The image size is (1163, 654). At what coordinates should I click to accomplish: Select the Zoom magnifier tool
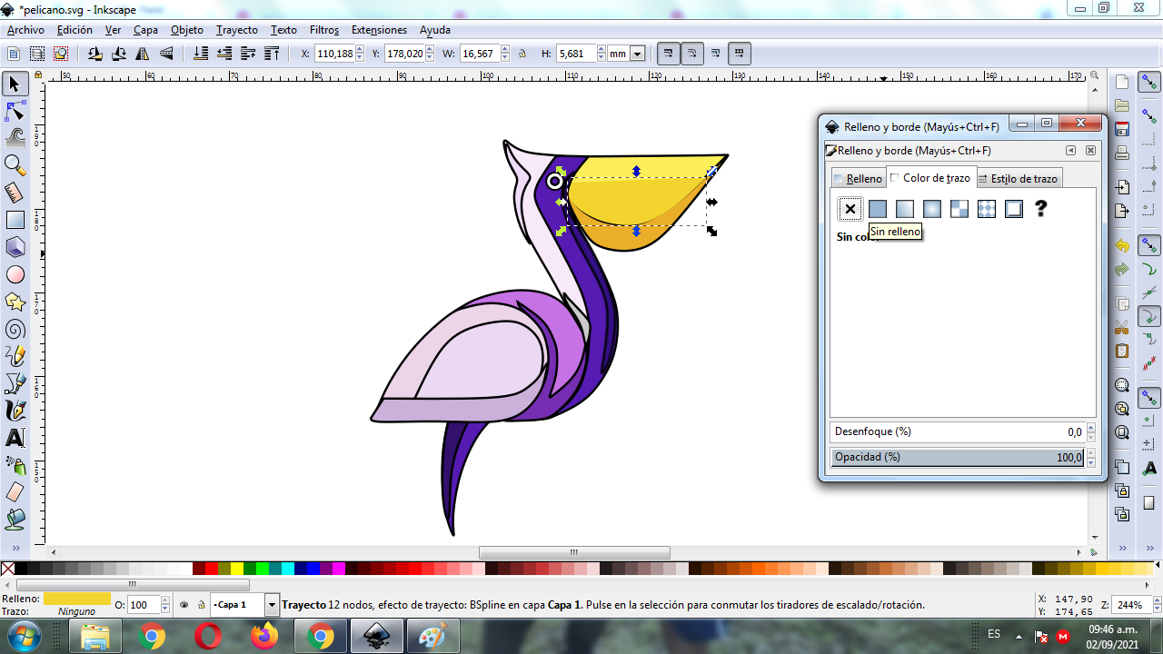click(x=15, y=165)
